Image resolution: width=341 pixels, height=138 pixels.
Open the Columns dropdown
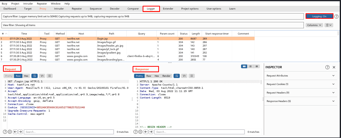(314, 25)
